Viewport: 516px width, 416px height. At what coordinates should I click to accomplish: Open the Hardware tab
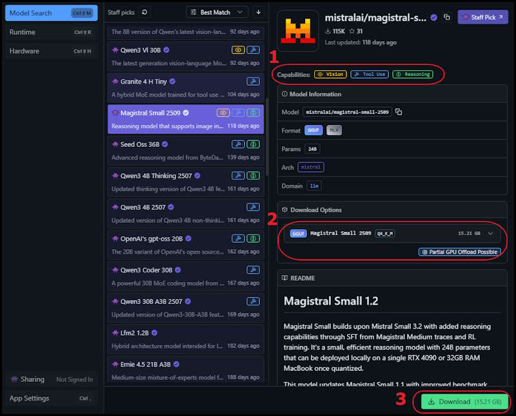pos(52,51)
